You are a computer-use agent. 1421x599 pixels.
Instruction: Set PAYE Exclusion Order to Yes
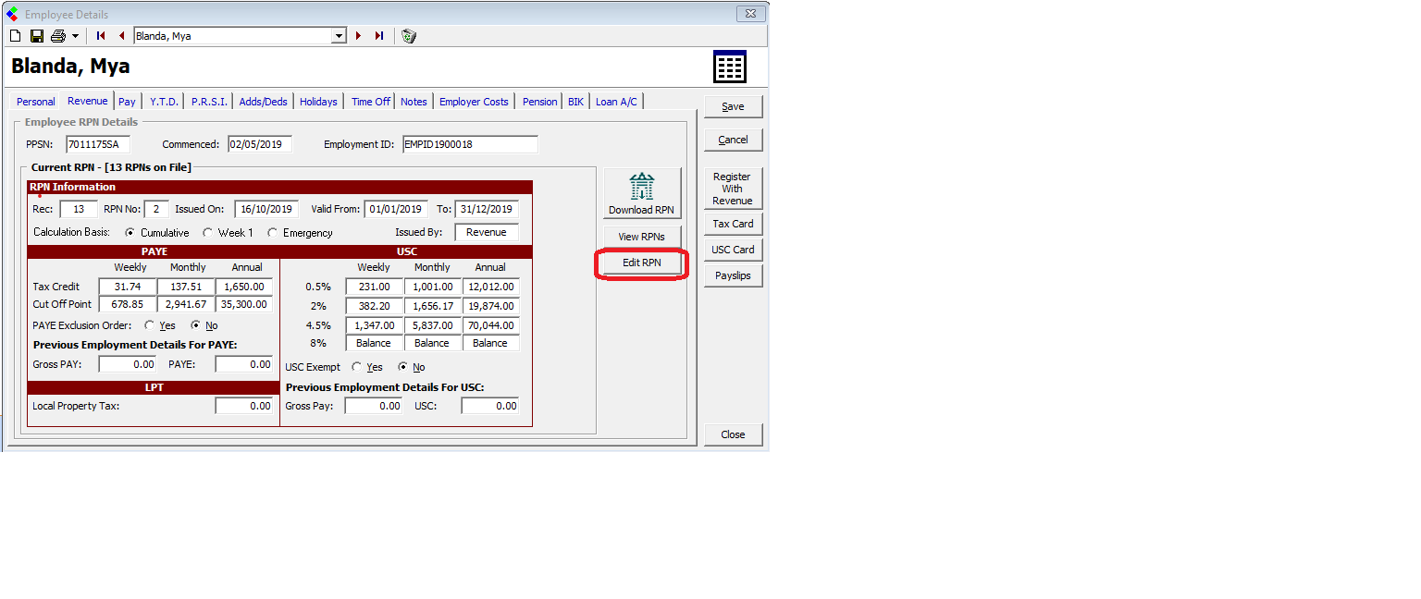[150, 325]
